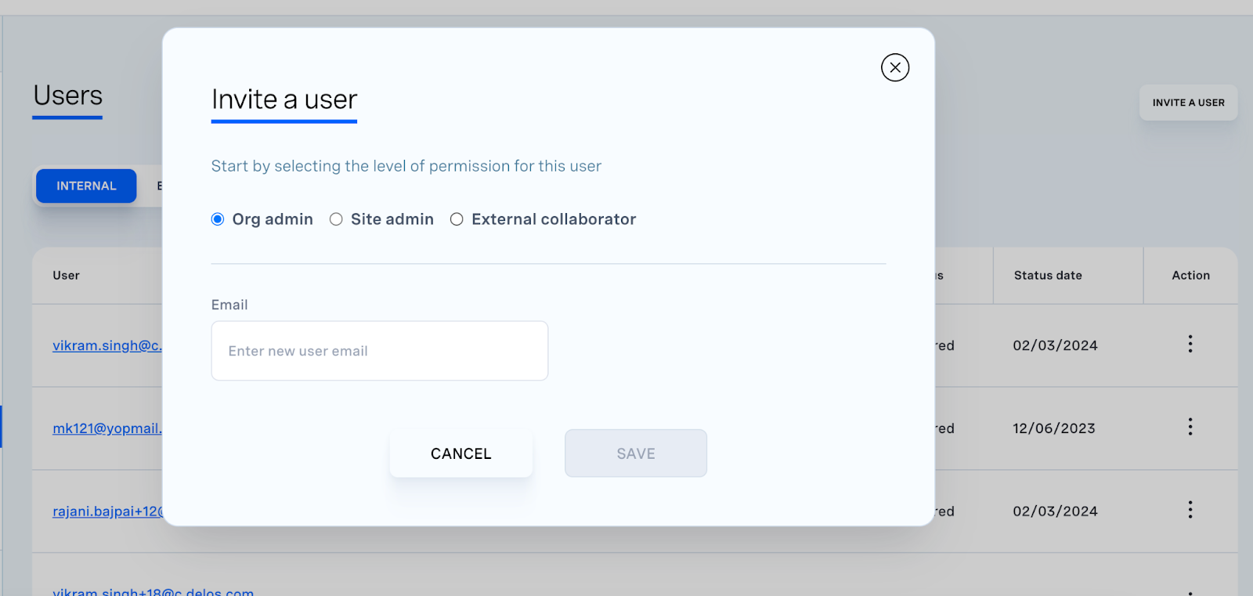Close the Invite a user dialog
Screen dimensions: 1253x596
895,67
